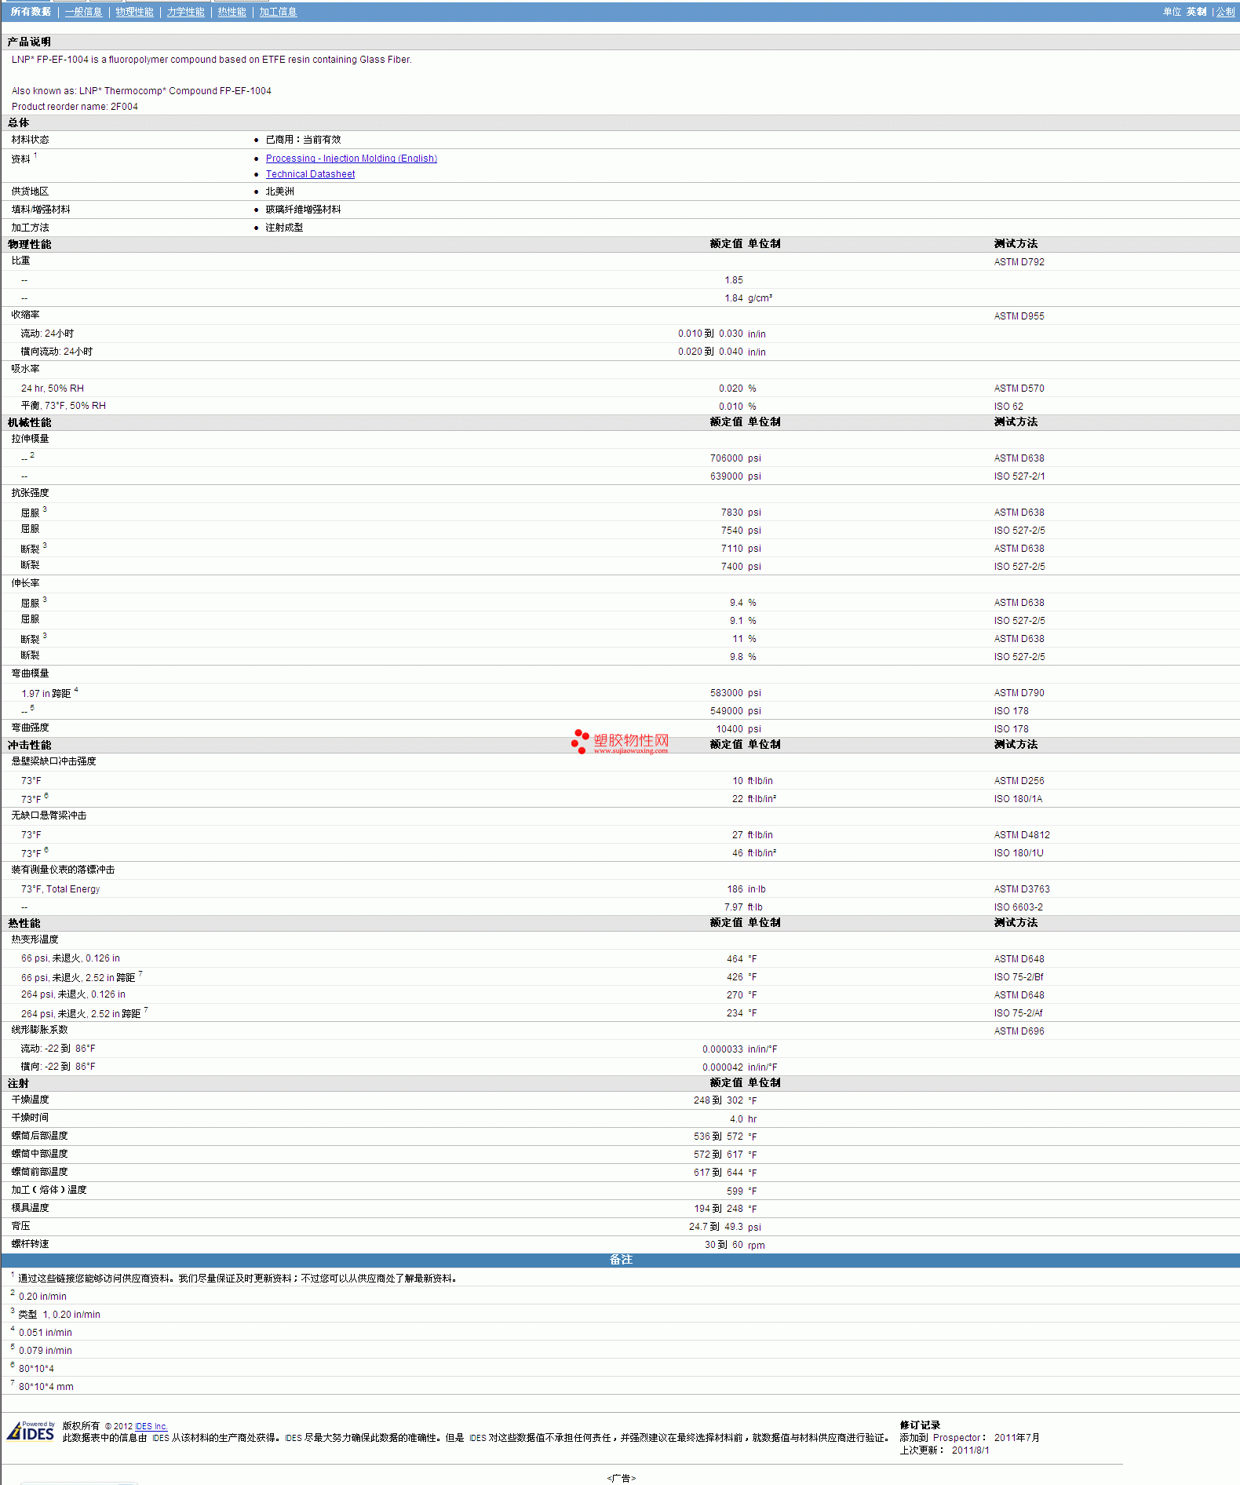Click the ASTM D955 shrinkage test method
This screenshot has width=1240, height=1485.
click(x=1019, y=316)
